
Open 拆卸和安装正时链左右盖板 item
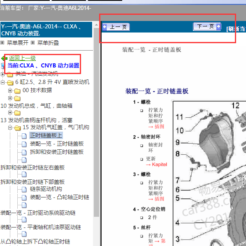(32, 167)
